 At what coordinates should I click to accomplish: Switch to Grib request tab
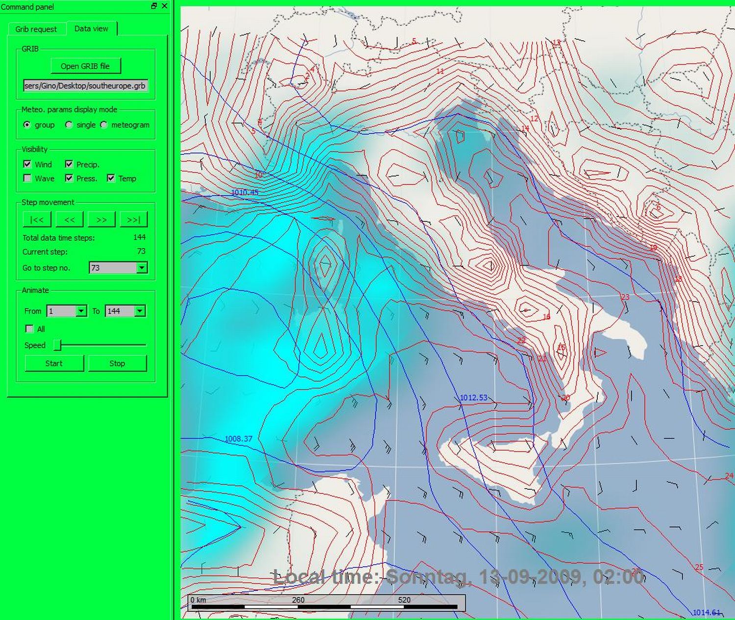coord(36,29)
